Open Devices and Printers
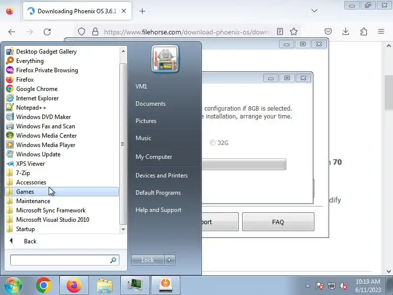Image resolution: width=393 pixels, height=295 pixels. (x=162, y=176)
